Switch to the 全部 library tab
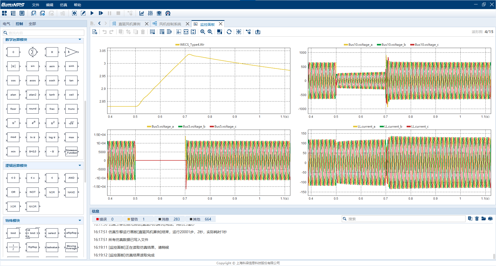This screenshot has height=266, width=496. coord(32,24)
